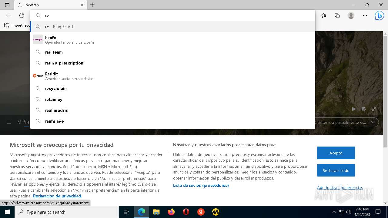Open the user profile avatar
This screenshot has width=388, height=218.
coord(351,15)
